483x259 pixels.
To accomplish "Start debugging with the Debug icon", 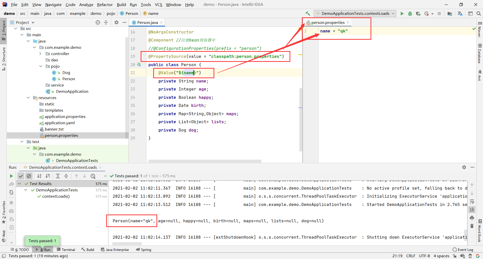I will 410,14.
